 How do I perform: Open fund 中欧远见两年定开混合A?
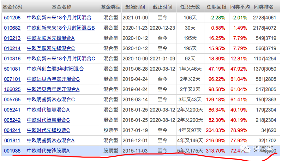tap(53, 89)
